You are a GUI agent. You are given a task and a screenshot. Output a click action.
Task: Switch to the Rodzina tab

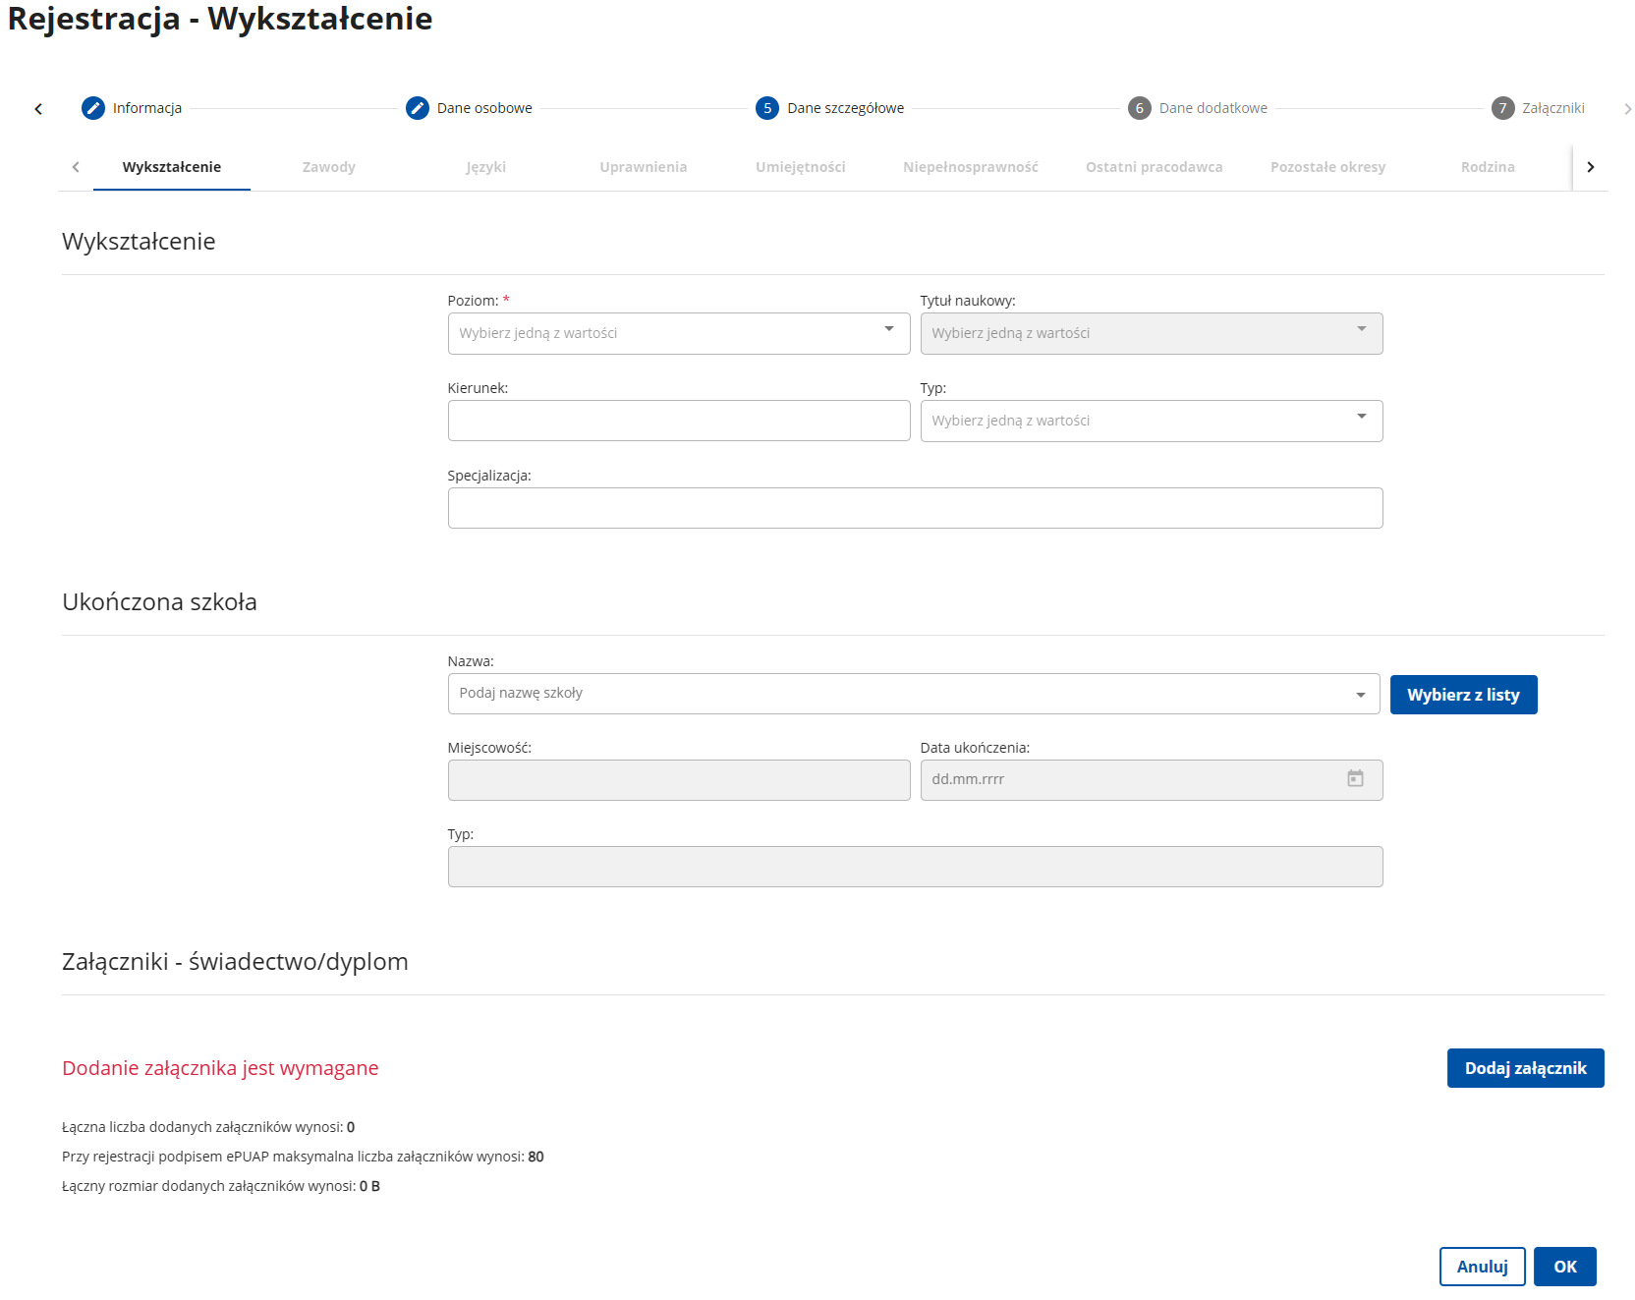[1488, 167]
